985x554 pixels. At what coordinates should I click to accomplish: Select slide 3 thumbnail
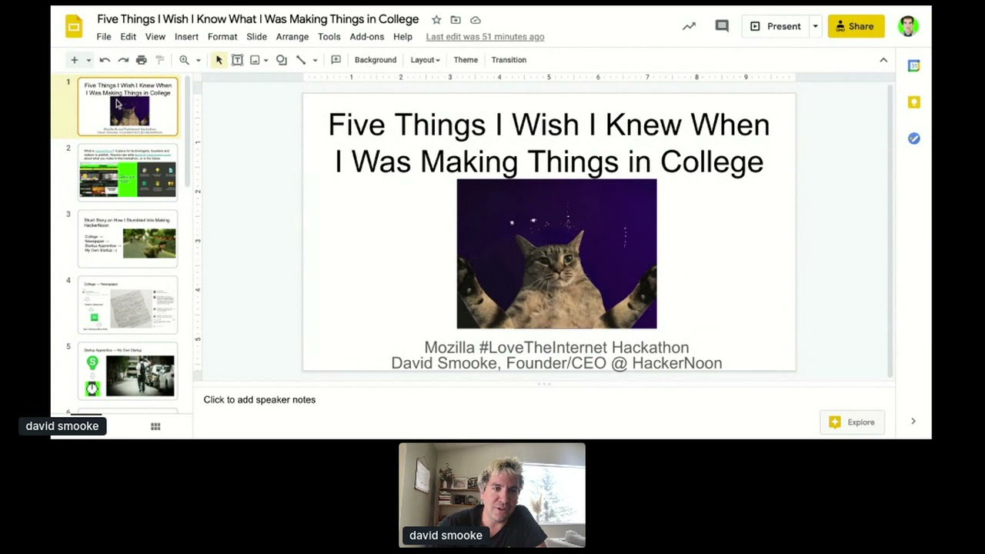coord(128,239)
